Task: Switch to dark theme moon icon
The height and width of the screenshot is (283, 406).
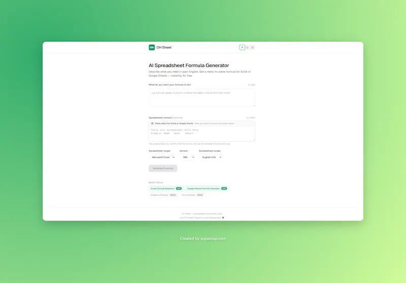Action: 247,47
